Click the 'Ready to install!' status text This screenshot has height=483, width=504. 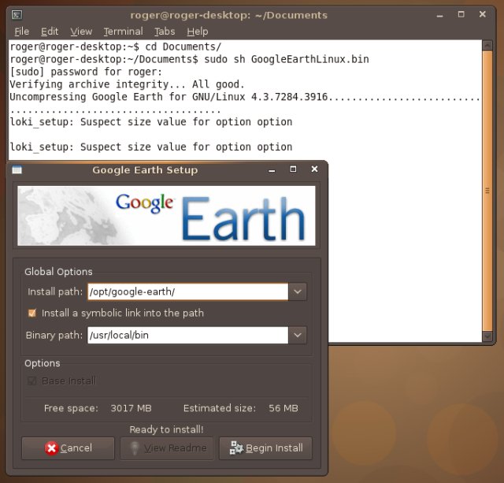[x=166, y=429]
